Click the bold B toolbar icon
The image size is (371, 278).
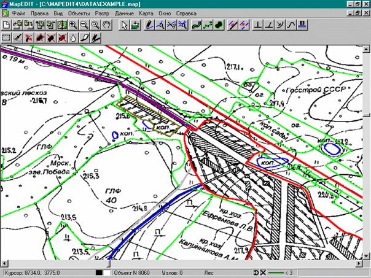(302, 25)
